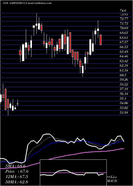Screen dimensions: 133x186
Task: Click the 65.49 price axis label
Action: tap(124, 52)
